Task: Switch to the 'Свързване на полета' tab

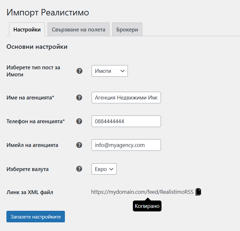Action: point(78,30)
